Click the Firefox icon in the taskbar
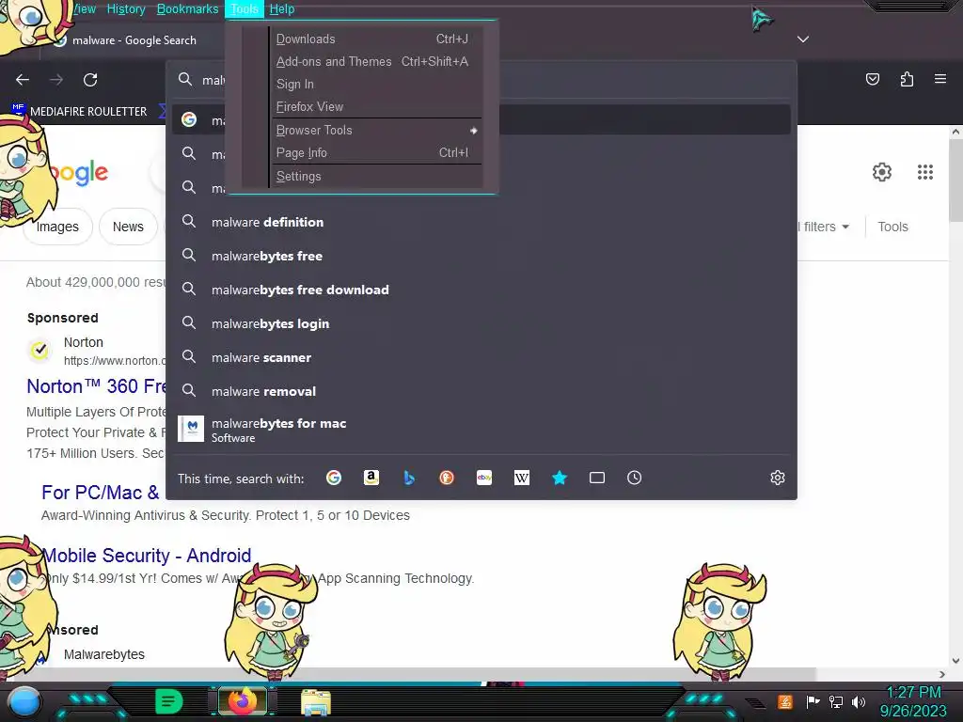 point(243,701)
